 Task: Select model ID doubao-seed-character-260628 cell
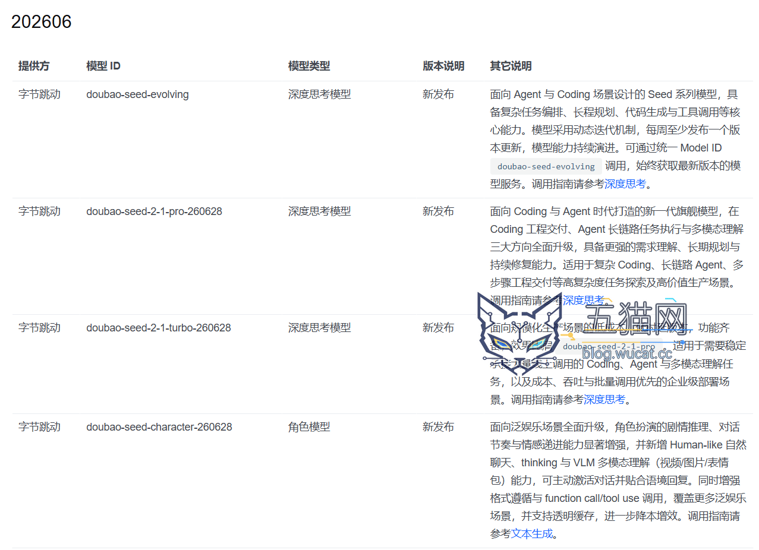159,427
